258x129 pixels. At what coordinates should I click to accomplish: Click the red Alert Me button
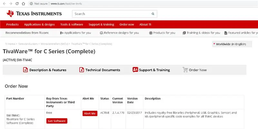90,114
